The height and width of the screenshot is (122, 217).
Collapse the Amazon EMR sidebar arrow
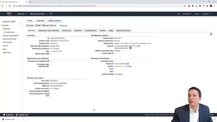(x=21, y=24)
